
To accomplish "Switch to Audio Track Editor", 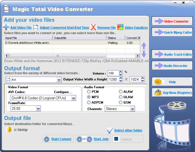I will pyautogui.click(x=172, y=54).
